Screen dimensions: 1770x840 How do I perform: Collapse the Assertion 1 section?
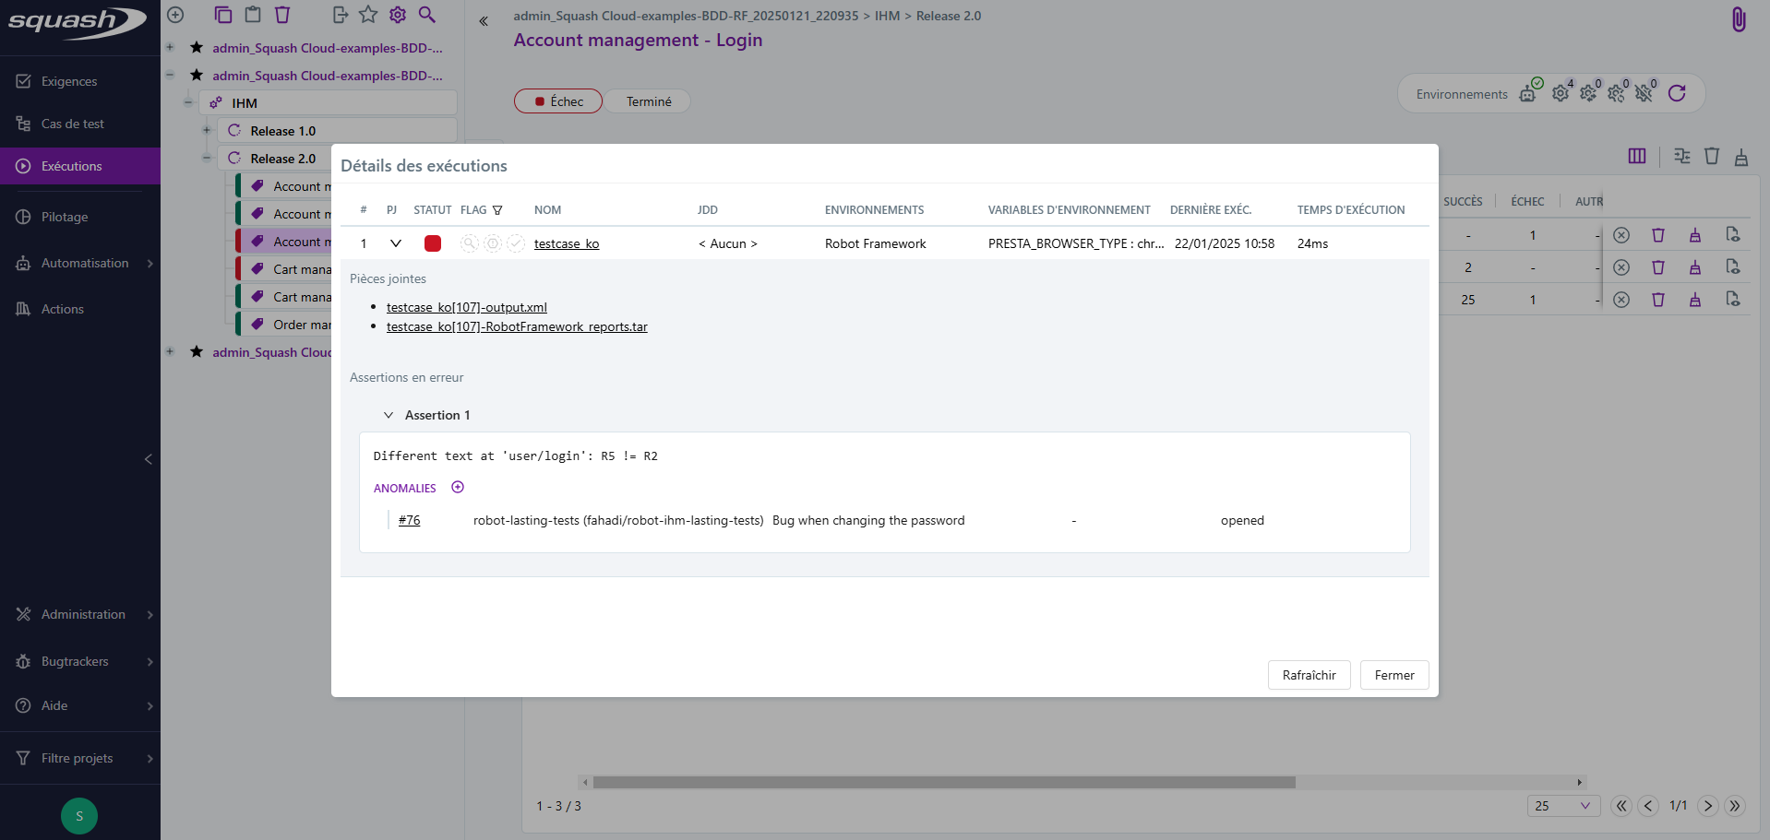(x=389, y=415)
